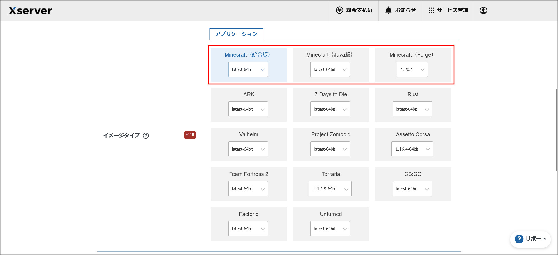
Task: Select the ARK application card
Action: click(x=249, y=105)
